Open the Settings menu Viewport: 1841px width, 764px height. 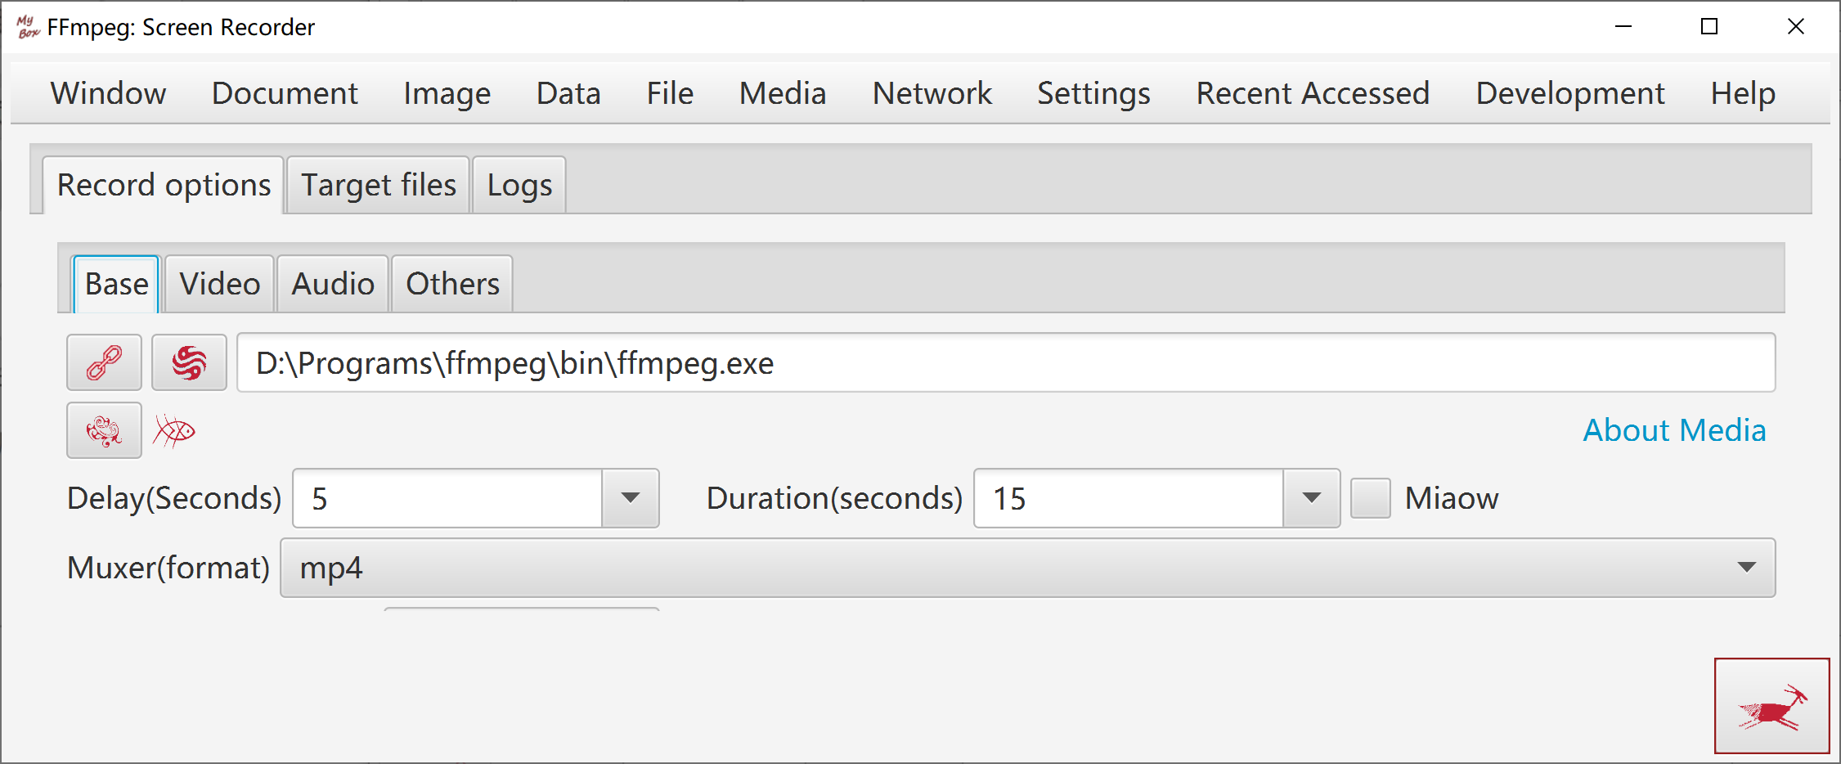click(1093, 93)
